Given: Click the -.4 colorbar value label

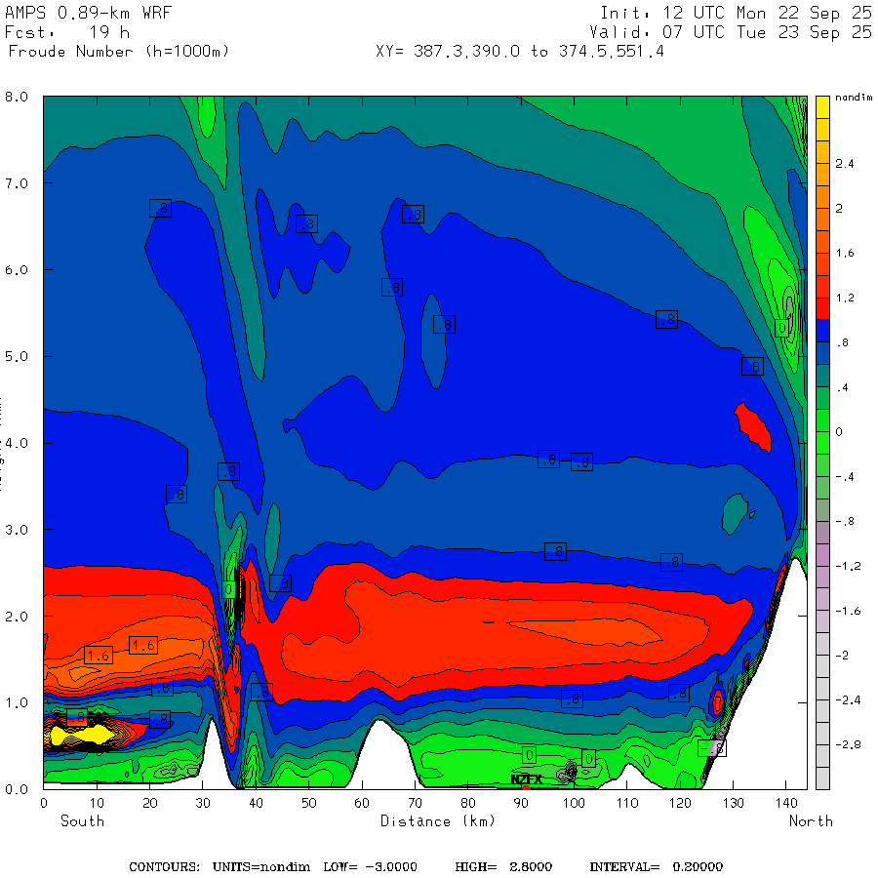Looking at the screenshot, I should click(x=845, y=476).
